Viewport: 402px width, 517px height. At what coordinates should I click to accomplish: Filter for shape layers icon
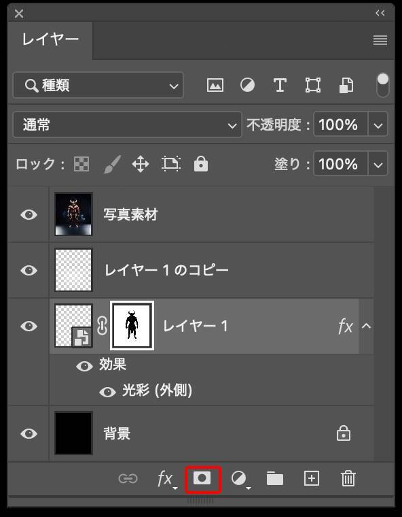click(312, 85)
